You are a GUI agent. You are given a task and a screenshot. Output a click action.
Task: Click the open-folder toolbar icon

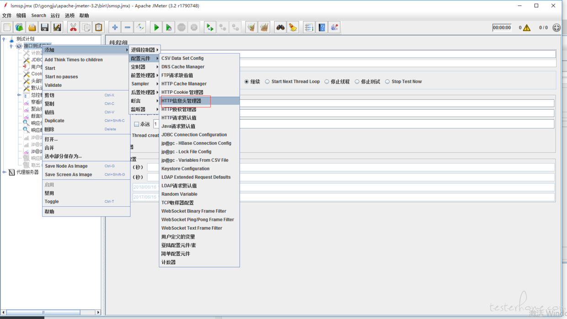pyautogui.click(x=32, y=27)
